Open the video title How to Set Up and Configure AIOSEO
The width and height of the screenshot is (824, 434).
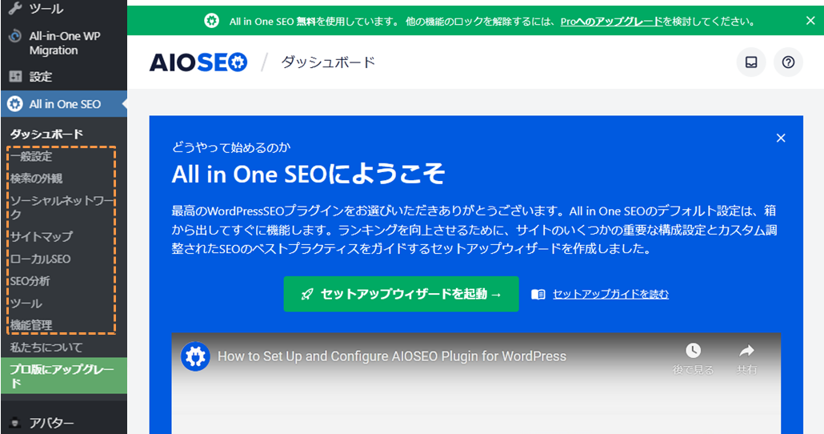[x=392, y=356]
